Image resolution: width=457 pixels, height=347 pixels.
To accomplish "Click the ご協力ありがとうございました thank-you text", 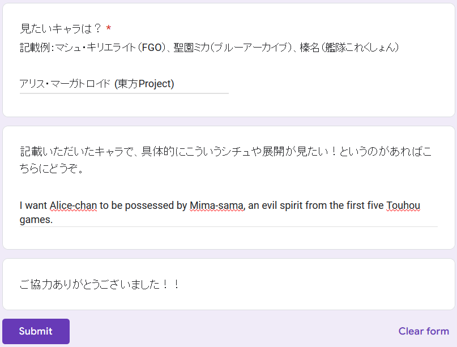I will click(100, 284).
